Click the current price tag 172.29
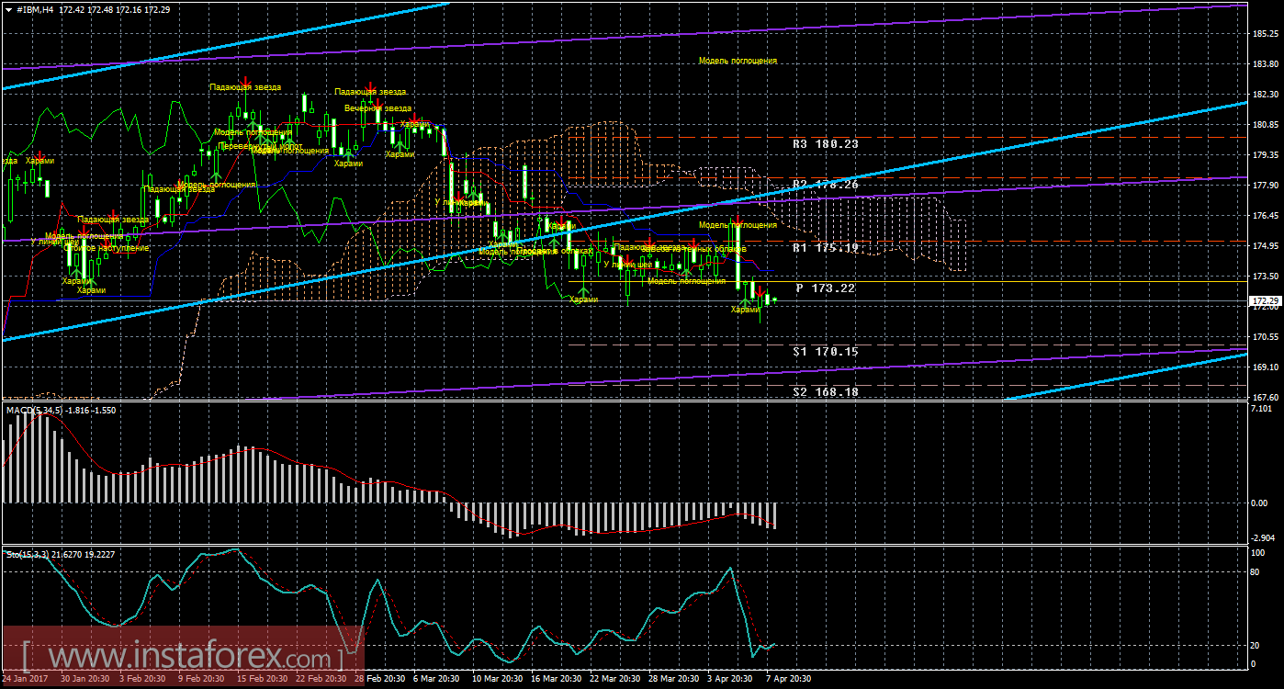Viewport: 1284px width, 689px height. pyautogui.click(x=1267, y=300)
